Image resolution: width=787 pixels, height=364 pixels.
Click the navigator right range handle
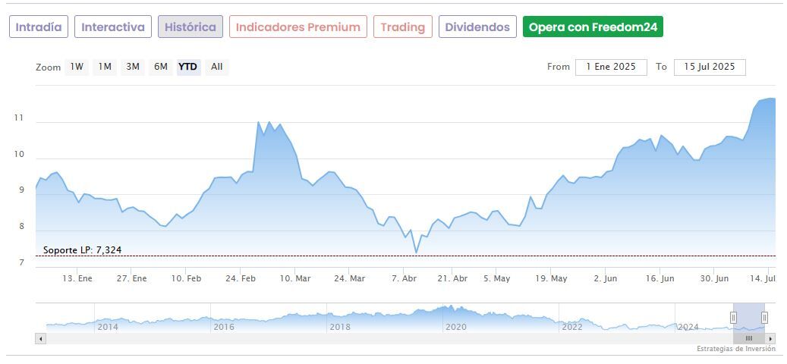click(764, 317)
